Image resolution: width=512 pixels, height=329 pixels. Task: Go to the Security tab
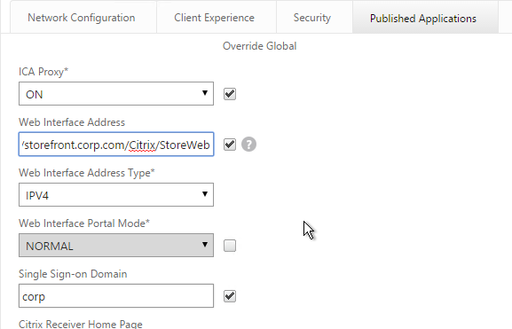point(312,18)
